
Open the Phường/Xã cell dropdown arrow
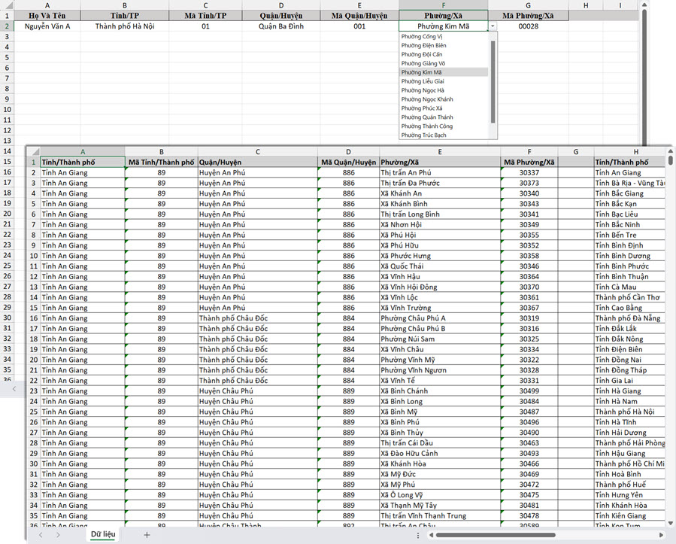coord(493,26)
